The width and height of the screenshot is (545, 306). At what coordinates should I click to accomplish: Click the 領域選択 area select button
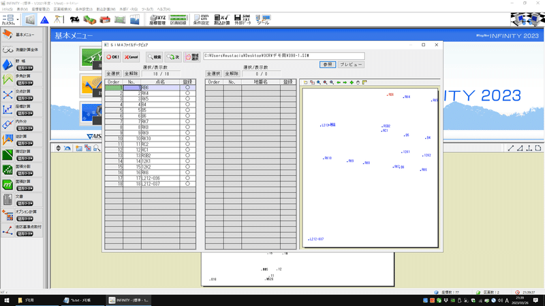192,57
